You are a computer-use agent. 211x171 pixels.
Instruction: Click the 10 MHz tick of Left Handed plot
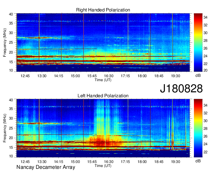click(x=11, y=156)
